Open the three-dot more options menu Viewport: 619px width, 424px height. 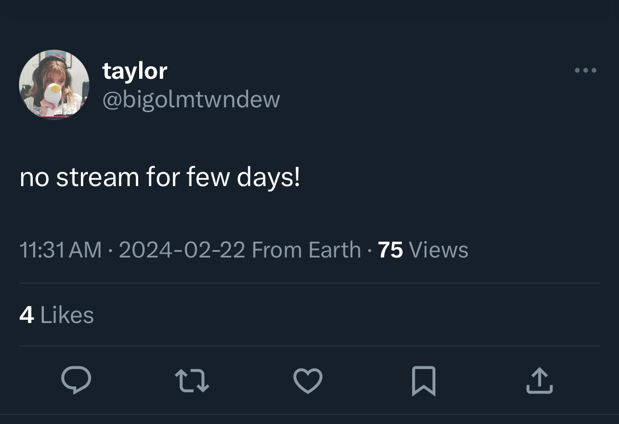click(x=586, y=71)
